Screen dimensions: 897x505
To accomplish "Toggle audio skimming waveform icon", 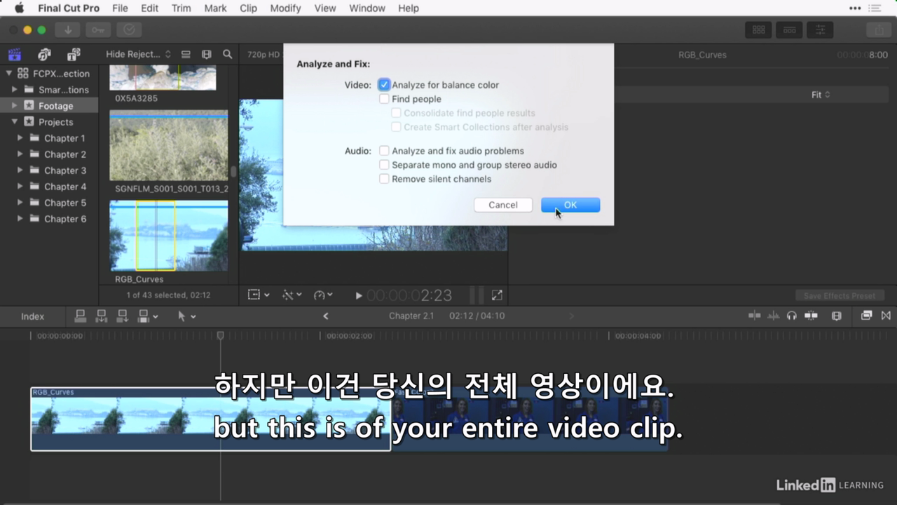I will coord(773,316).
